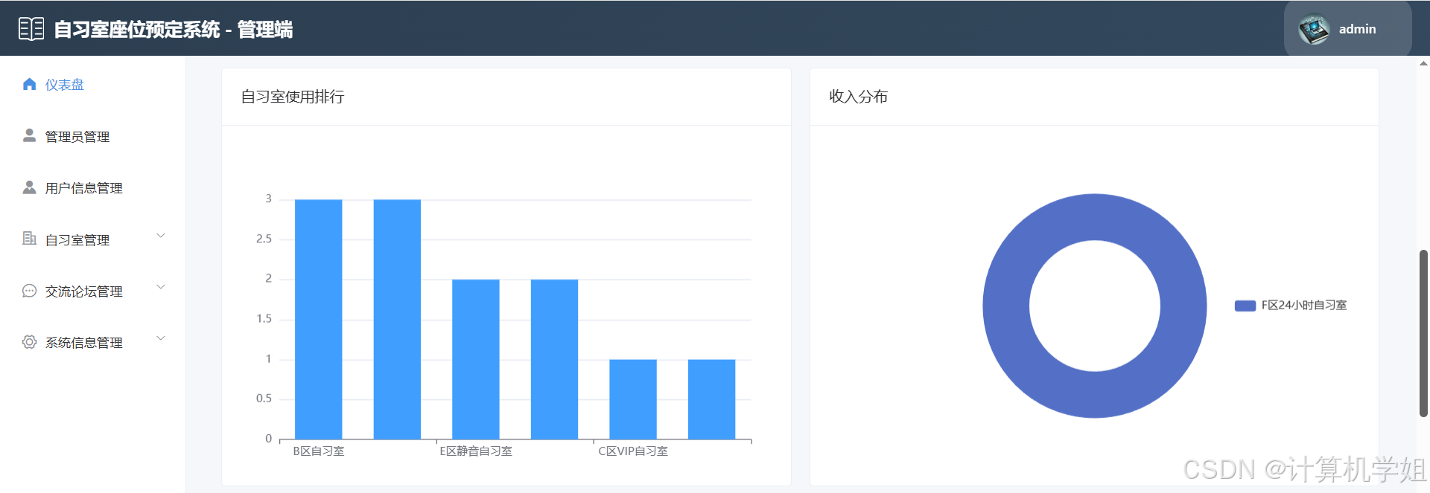
Task: Click the 自习室使用排行 card title
Action: pyautogui.click(x=293, y=97)
